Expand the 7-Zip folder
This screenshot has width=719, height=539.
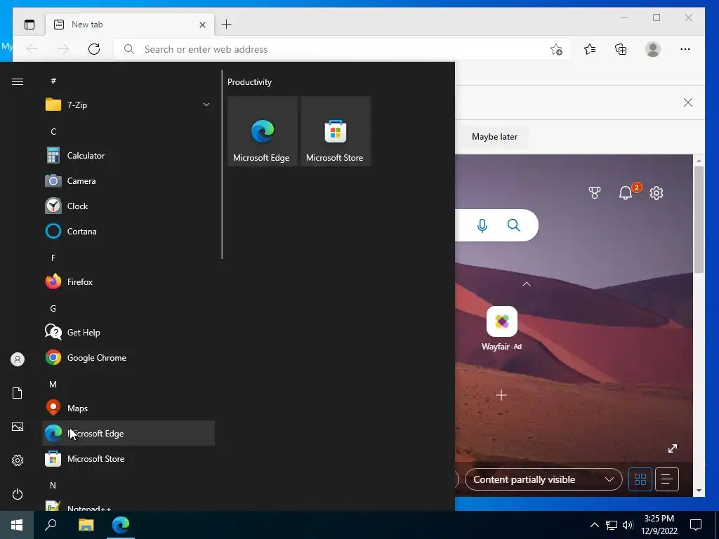coord(128,105)
